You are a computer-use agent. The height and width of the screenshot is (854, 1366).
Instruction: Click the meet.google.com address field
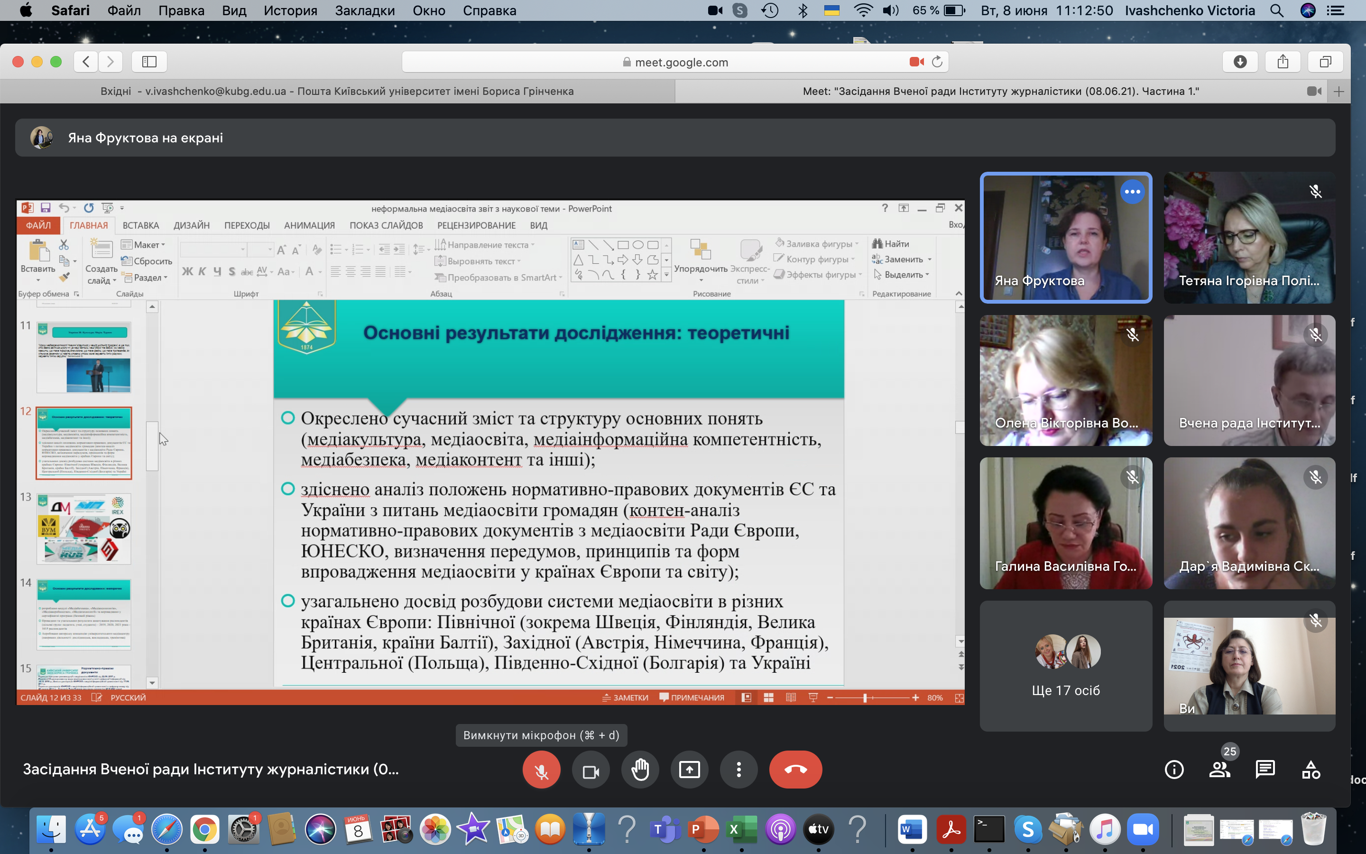pyautogui.click(x=675, y=62)
